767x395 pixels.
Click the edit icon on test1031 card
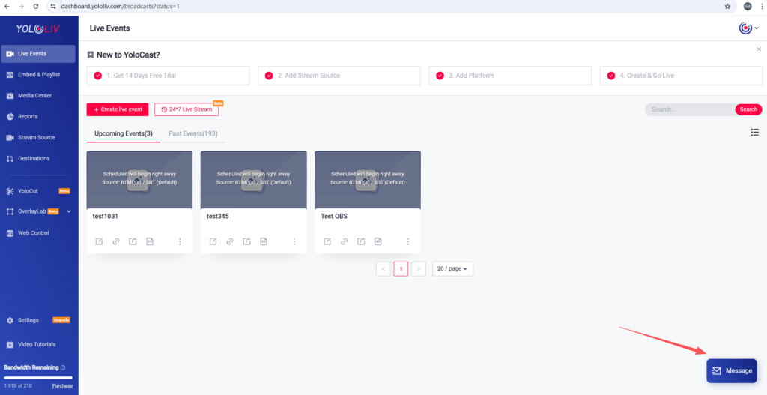pyautogui.click(x=99, y=241)
